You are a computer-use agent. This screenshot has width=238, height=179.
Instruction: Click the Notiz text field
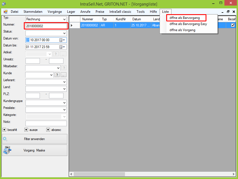pos(46,123)
